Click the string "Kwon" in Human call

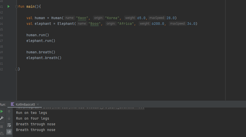pos(82,18)
